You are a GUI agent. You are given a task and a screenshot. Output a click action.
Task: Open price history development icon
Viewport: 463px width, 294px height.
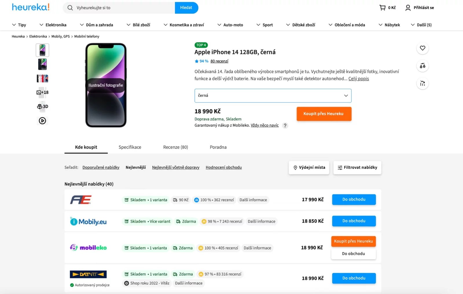point(422,83)
